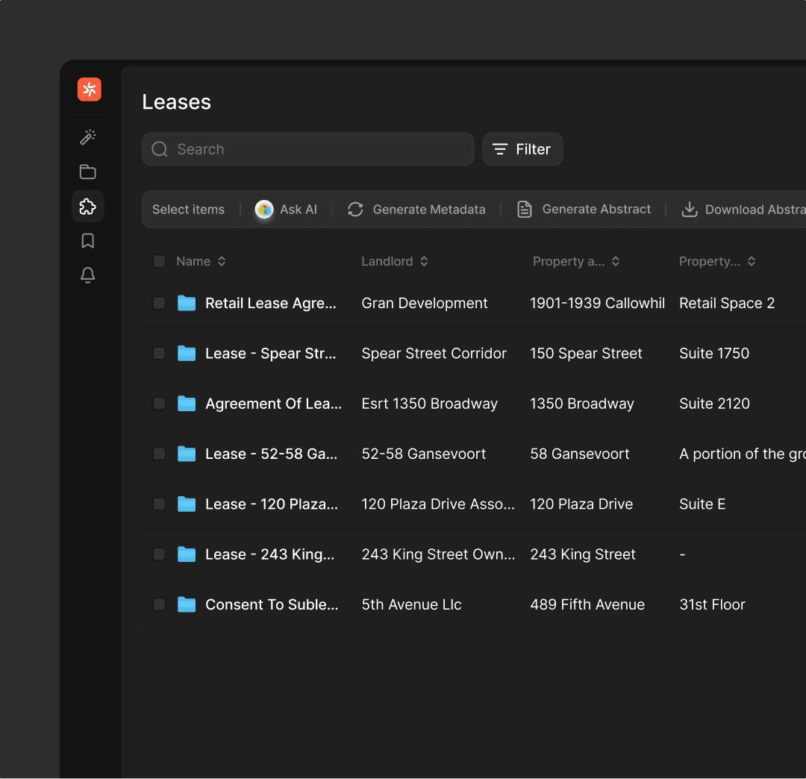806x779 pixels.
Task: Toggle the select-all checkbox in Name header
Action: coord(159,261)
